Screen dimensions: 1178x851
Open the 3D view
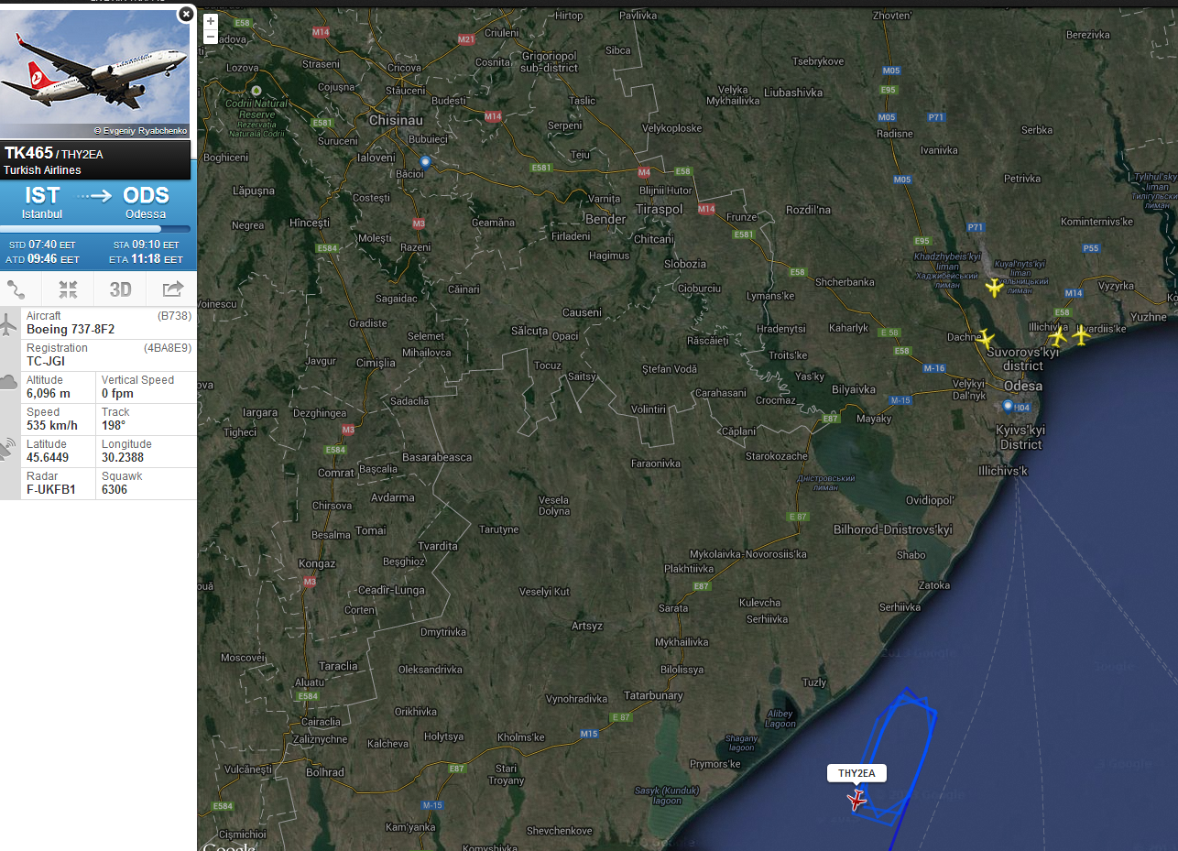[x=121, y=290]
